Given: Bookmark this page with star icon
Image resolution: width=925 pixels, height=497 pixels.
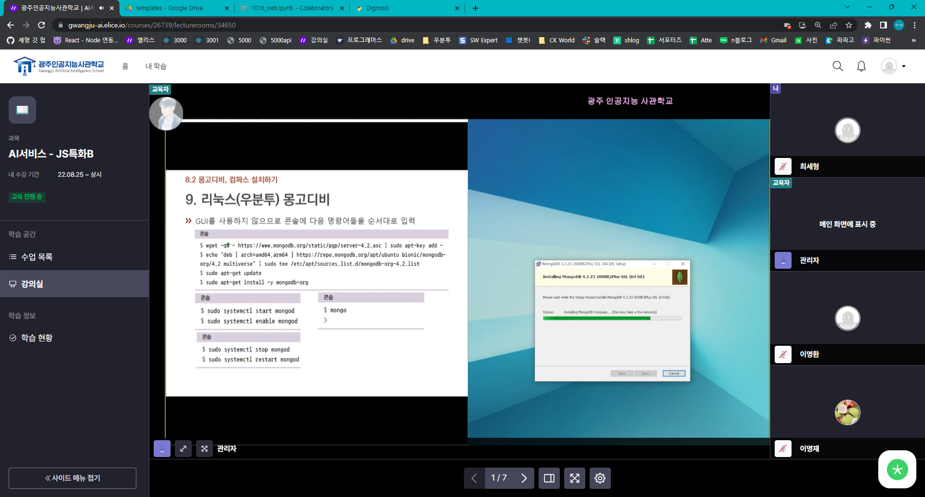Looking at the screenshot, I should pyautogui.click(x=849, y=25).
